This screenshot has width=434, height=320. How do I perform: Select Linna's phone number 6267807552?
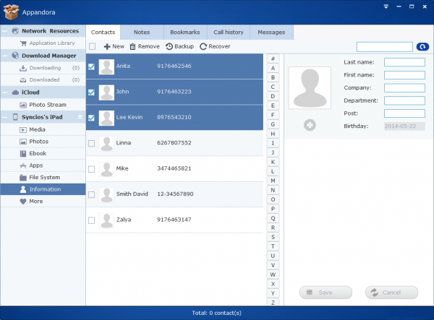coord(174,143)
